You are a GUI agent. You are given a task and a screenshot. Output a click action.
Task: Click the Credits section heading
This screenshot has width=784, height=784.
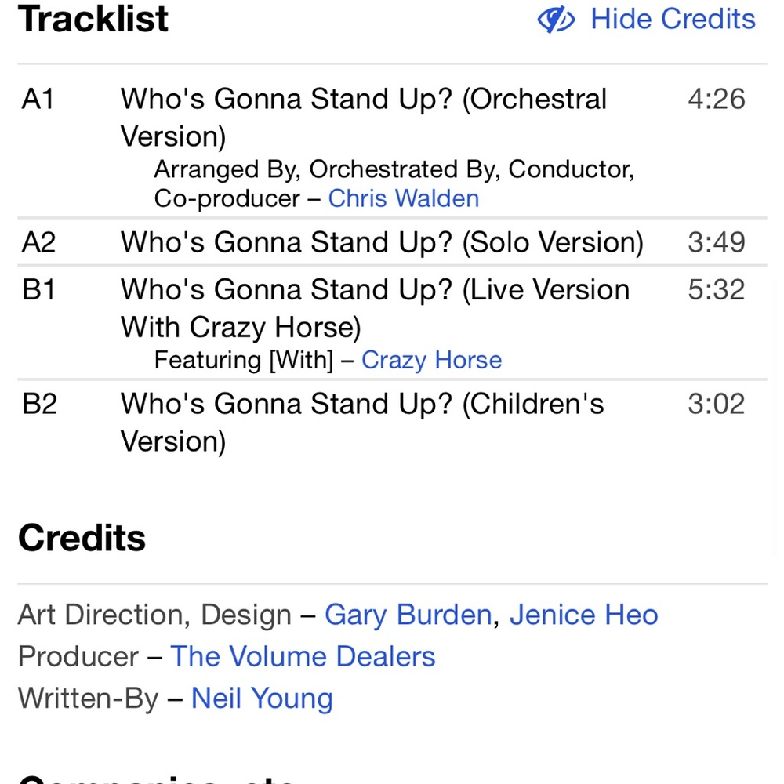click(82, 539)
